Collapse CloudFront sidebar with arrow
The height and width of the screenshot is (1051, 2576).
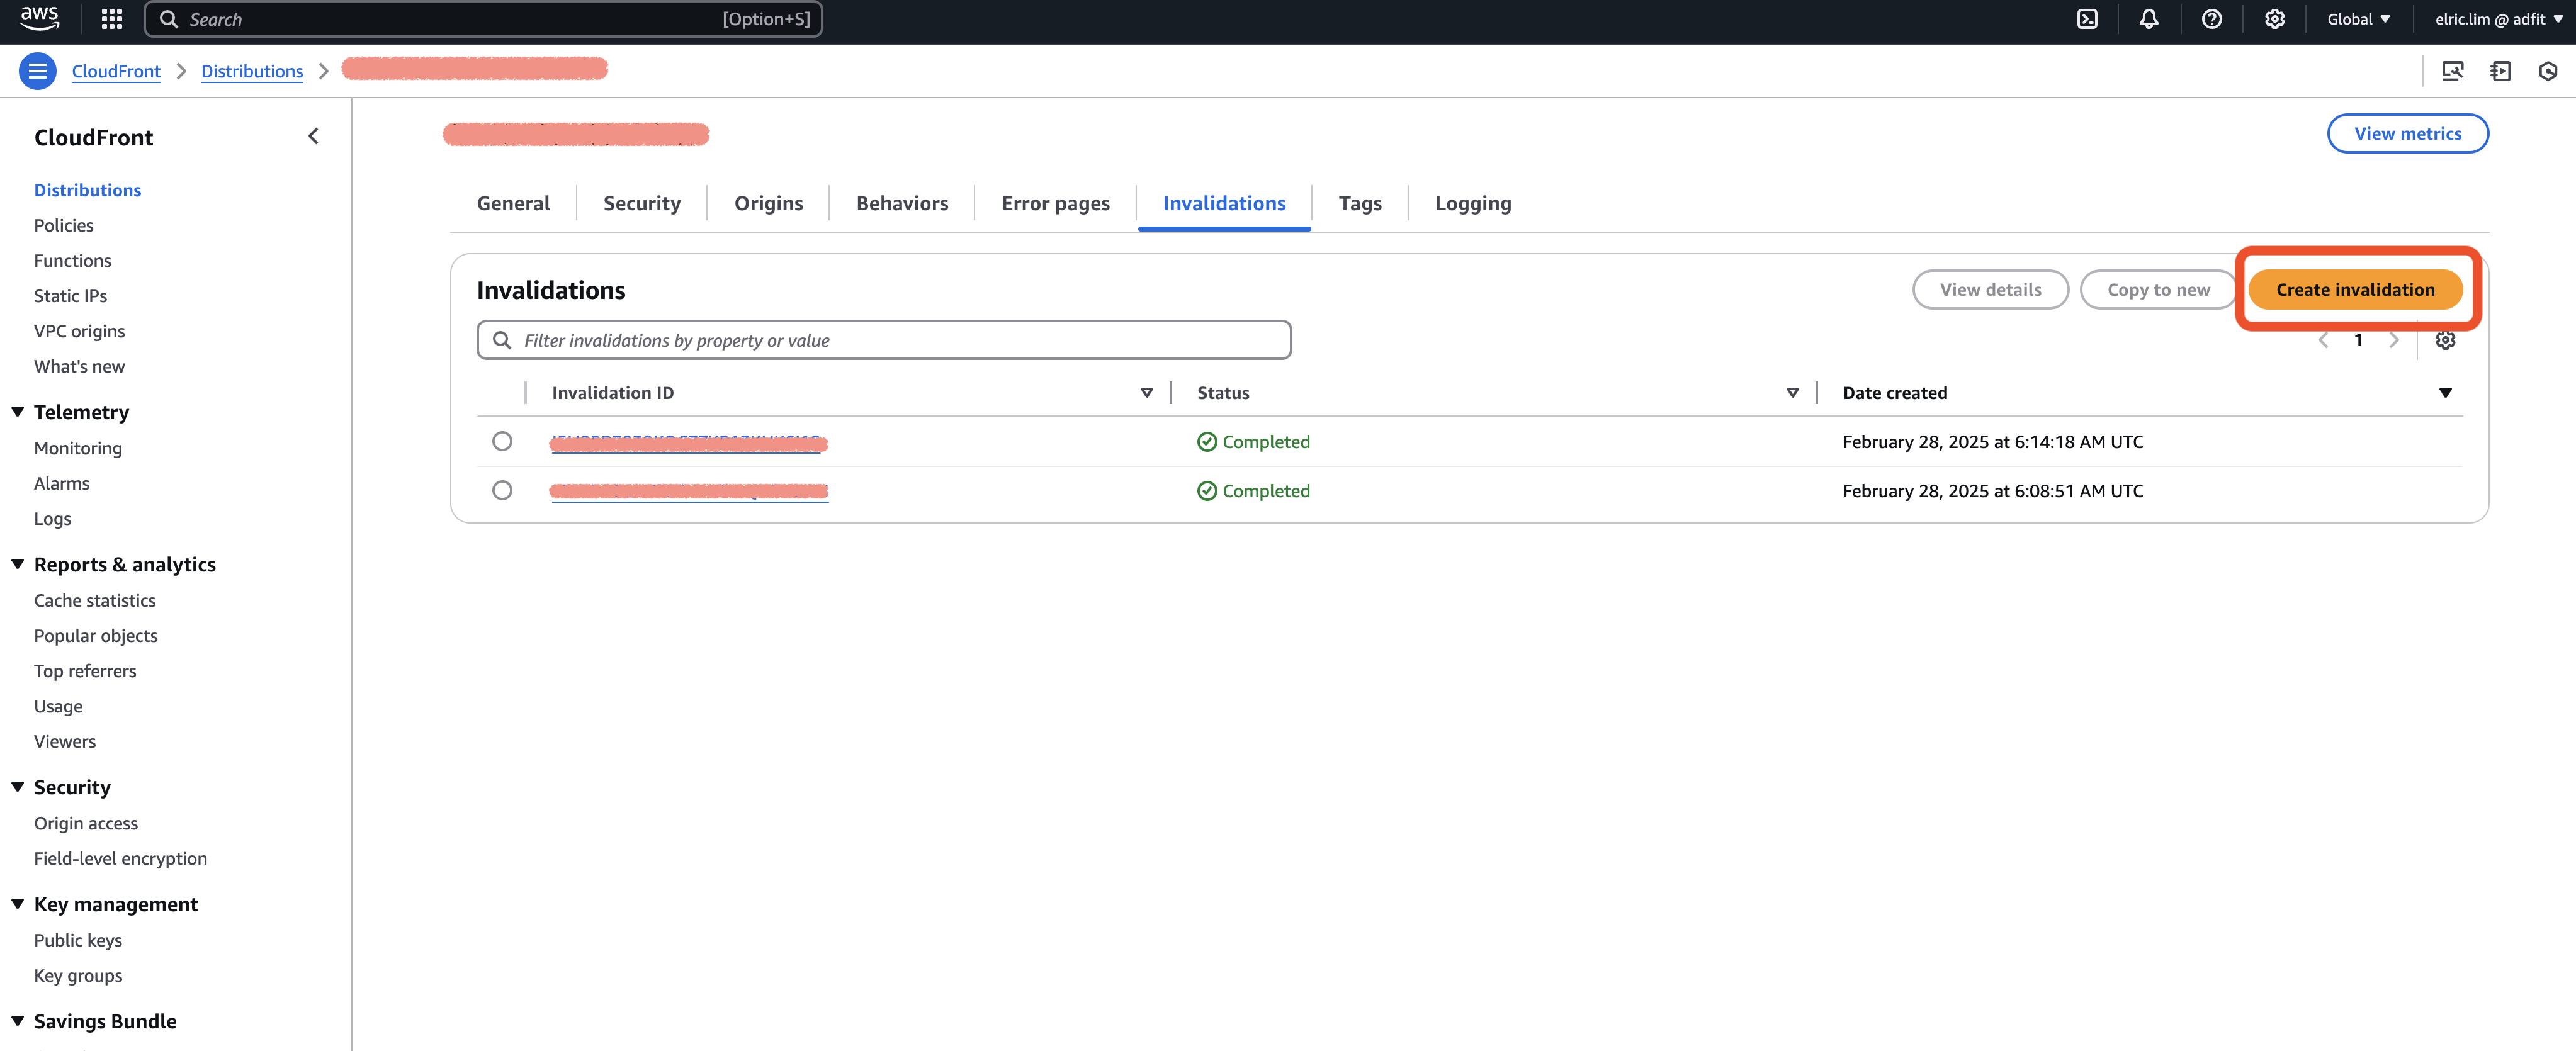tap(313, 136)
